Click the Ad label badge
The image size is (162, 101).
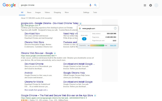pyautogui.click(x=22, y=26)
